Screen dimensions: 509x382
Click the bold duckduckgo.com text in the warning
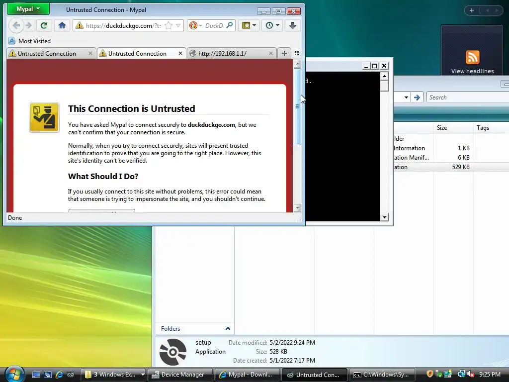point(211,125)
